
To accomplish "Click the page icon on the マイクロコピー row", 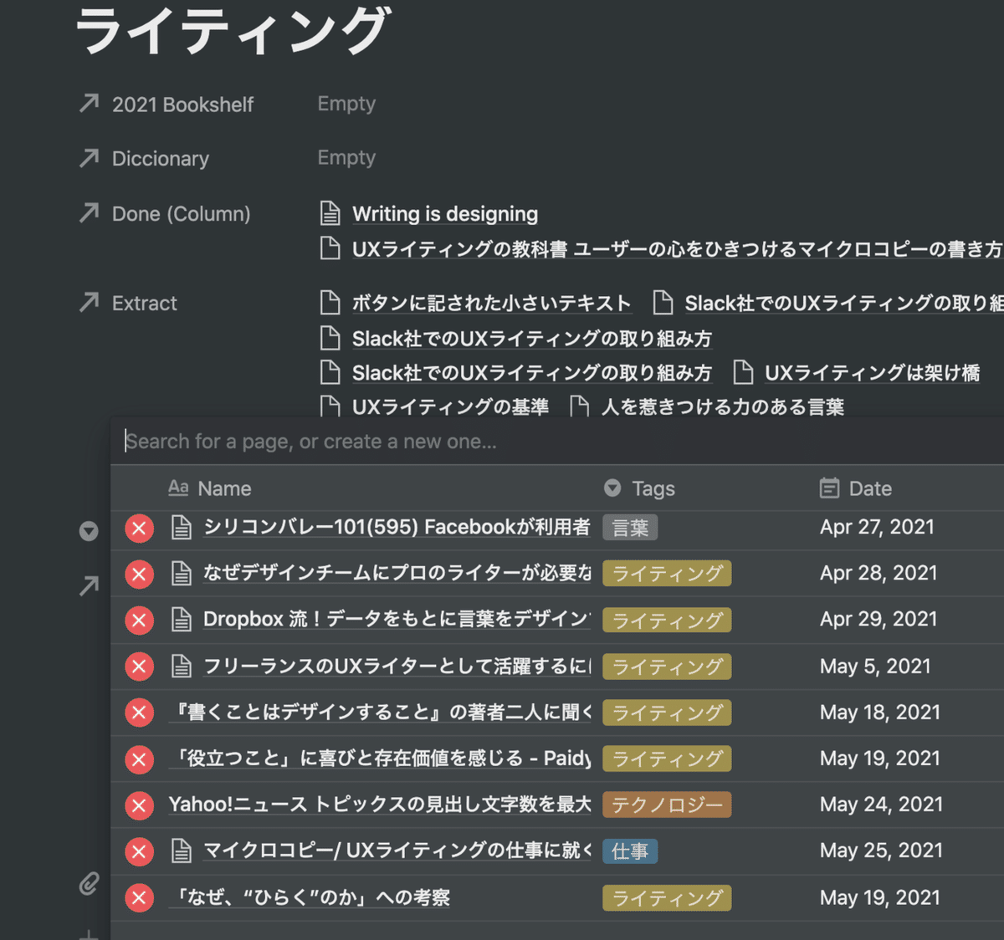I will click(x=182, y=851).
